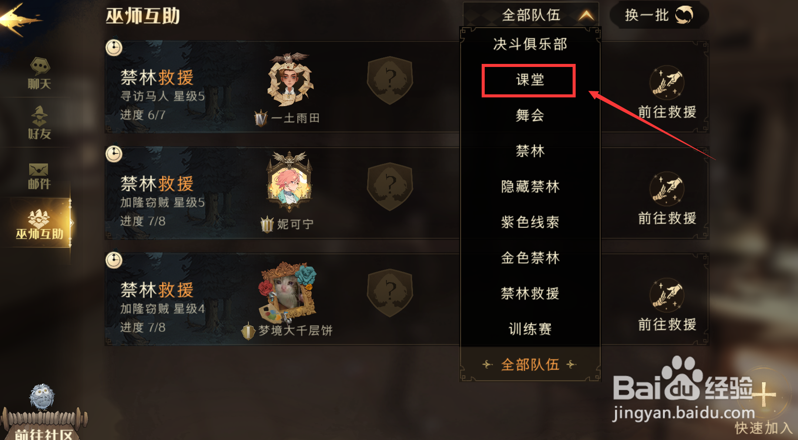Click the cat avatar of 梦境大千层饼
Screen dimensions: 798x440
point(288,290)
